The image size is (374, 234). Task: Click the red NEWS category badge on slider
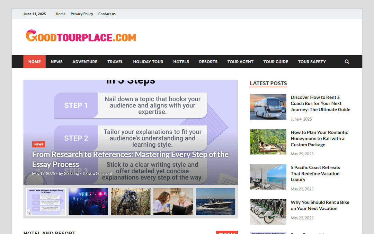pyautogui.click(x=39, y=144)
